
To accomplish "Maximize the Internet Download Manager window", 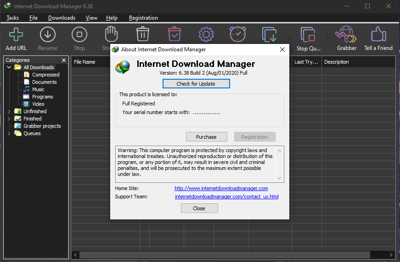I will pyautogui.click(x=367, y=6).
